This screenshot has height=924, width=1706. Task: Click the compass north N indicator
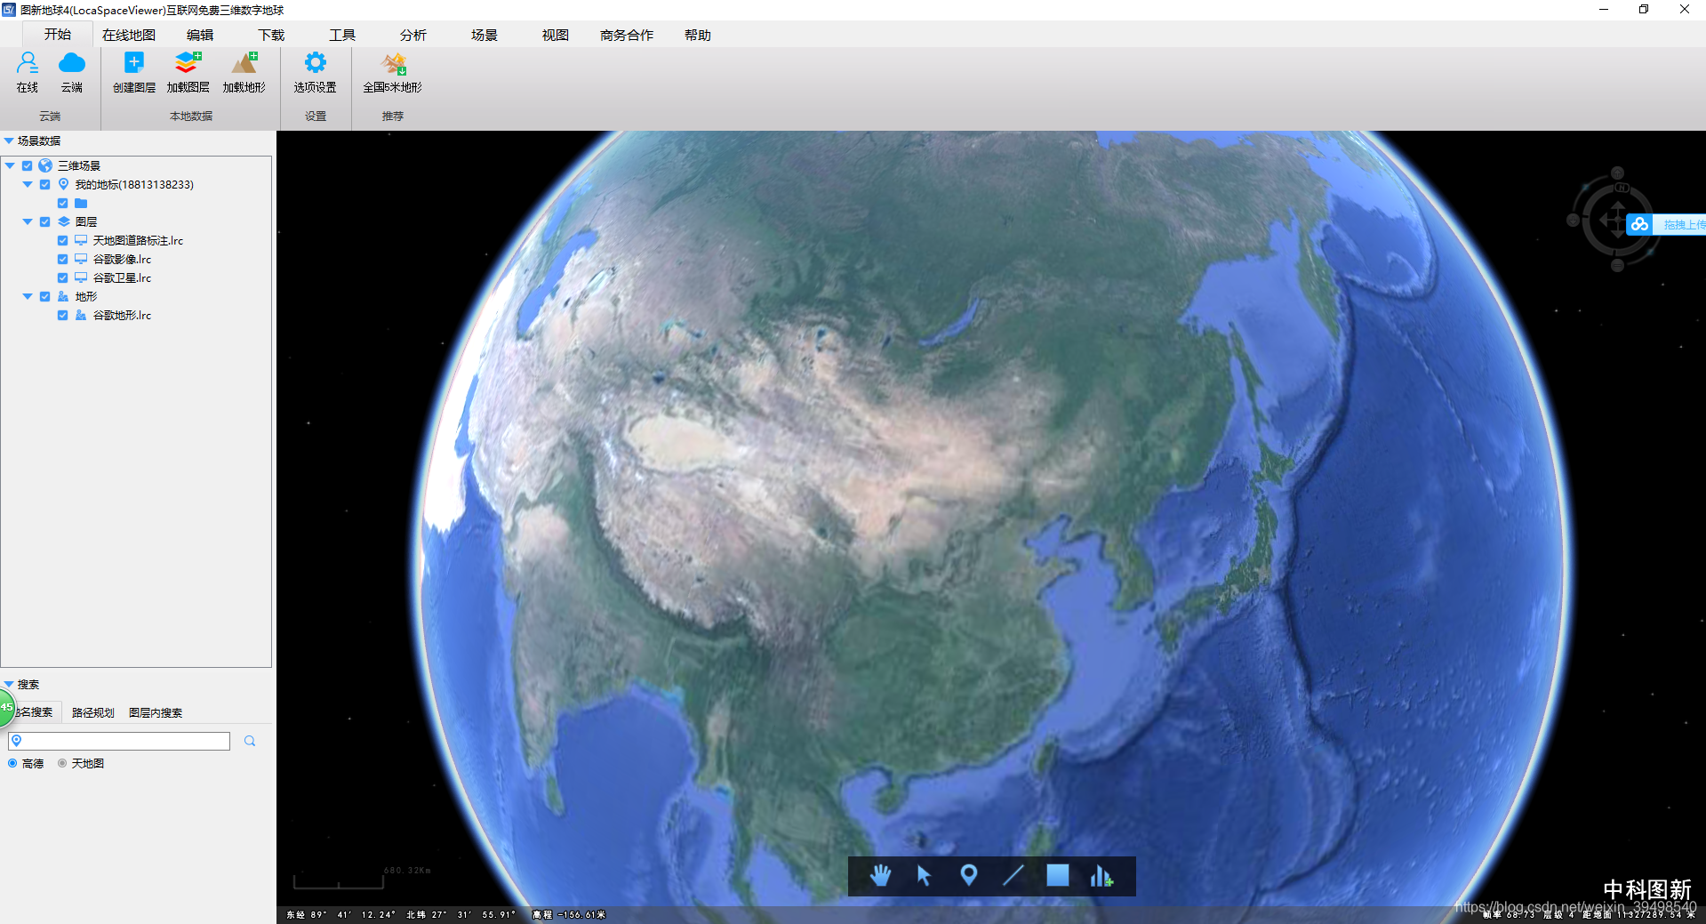1622,188
